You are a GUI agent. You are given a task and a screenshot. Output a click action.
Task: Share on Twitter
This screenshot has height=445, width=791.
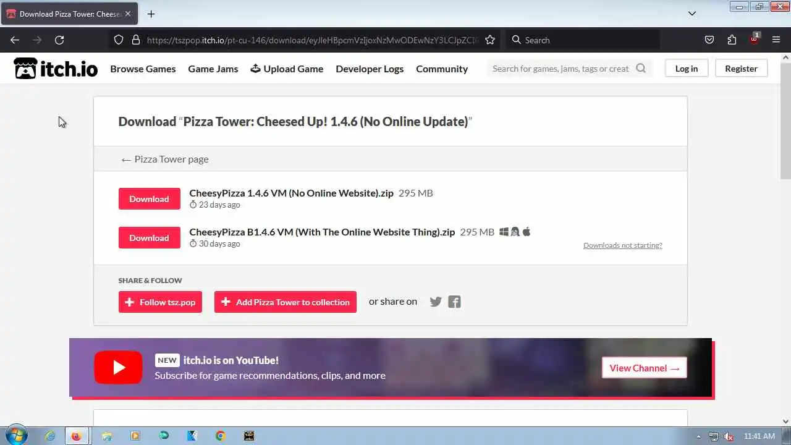[x=436, y=302]
